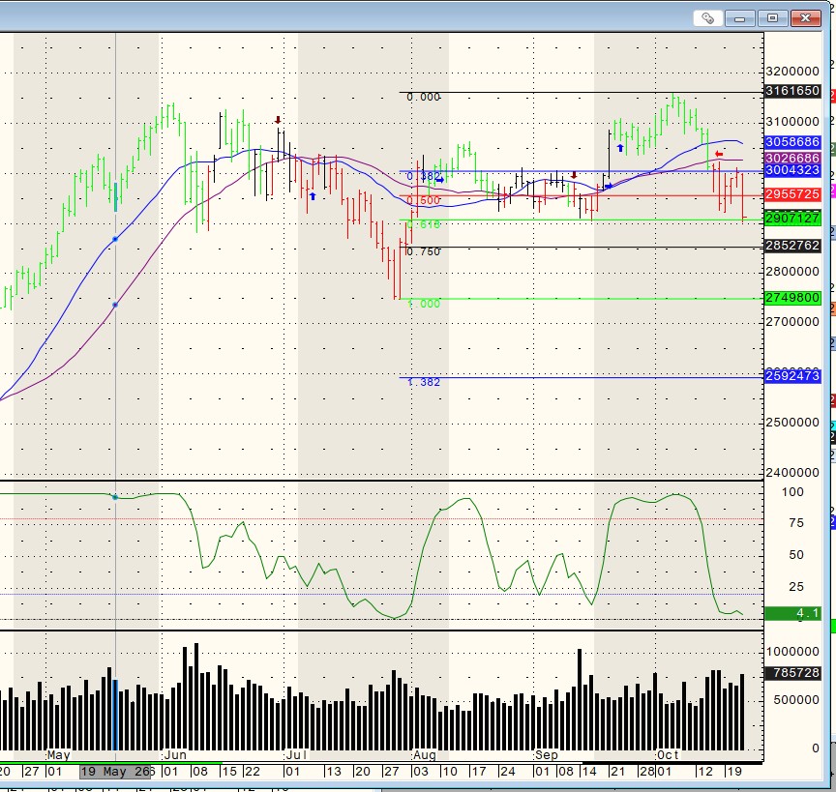
Task: Click the blue 3058686 moving average price label
Action: 792,142
